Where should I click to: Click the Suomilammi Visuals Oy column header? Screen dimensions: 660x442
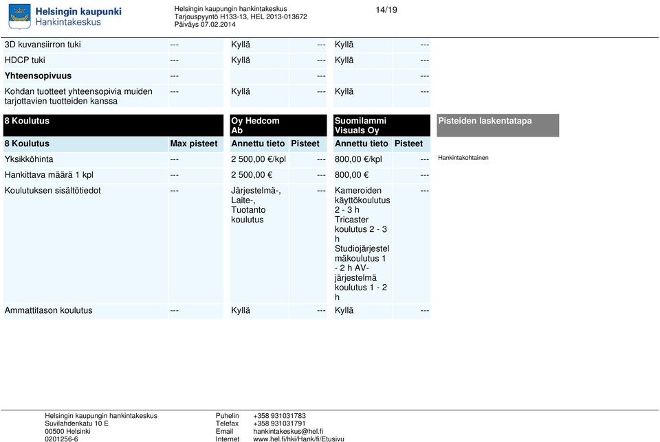(382, 125)
